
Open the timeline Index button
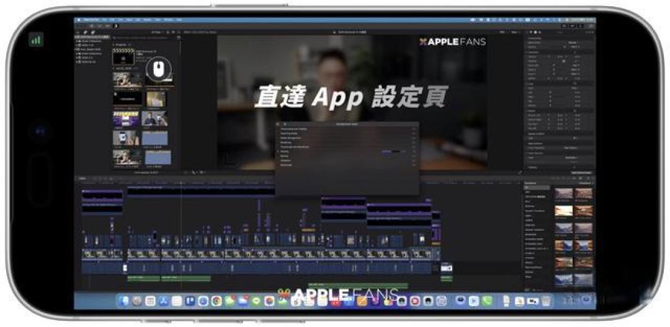pos(83,178)
